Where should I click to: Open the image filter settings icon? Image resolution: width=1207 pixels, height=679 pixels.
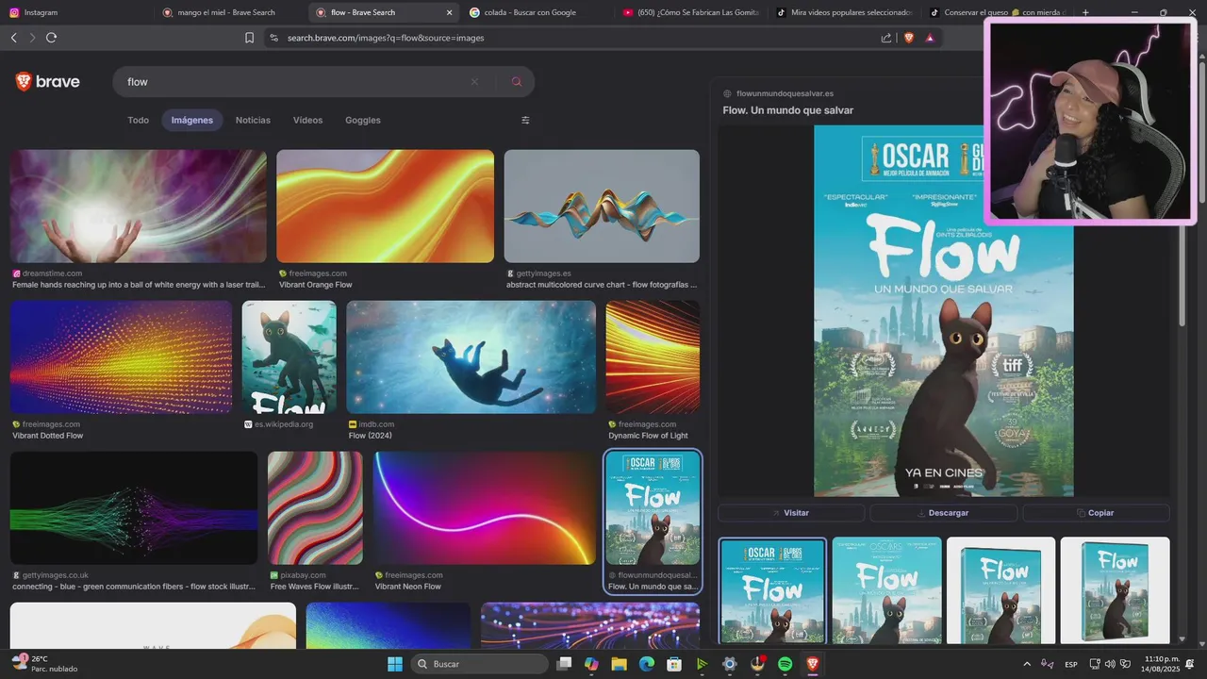[x=525, y=120]
